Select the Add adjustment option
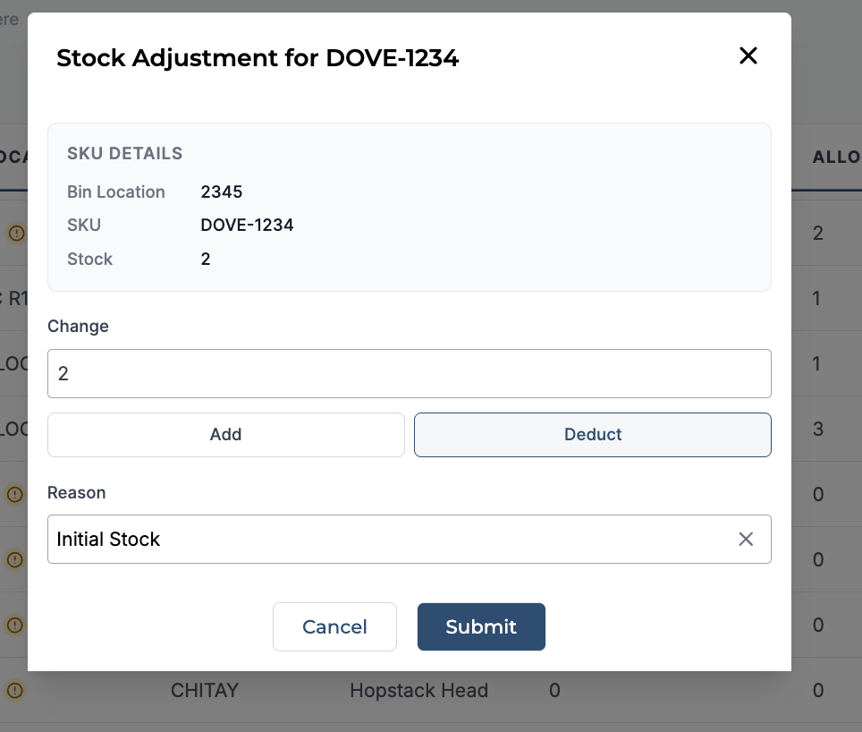This screenshot has height=732, width=862. [226, 435]
